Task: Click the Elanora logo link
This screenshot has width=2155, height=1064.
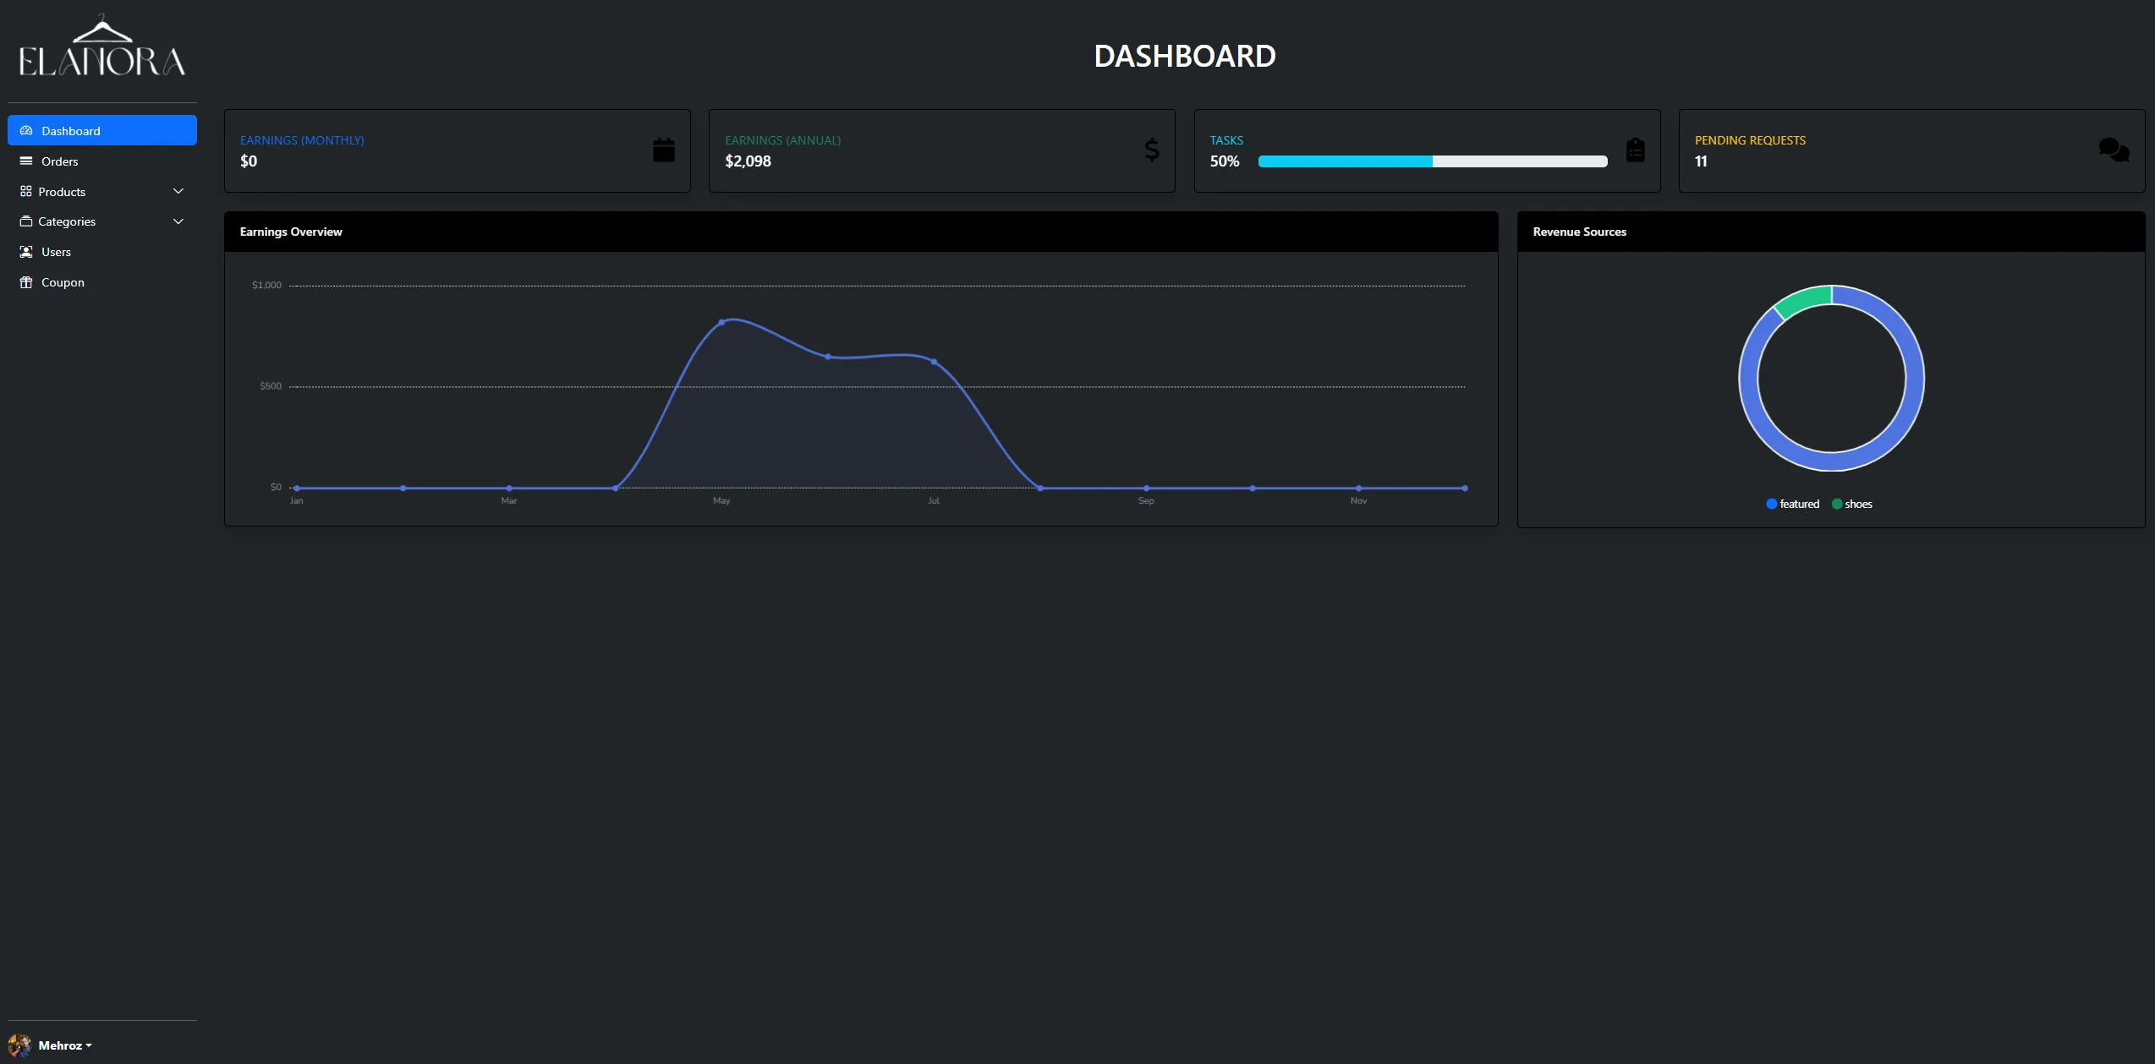Action: (102, 48)
